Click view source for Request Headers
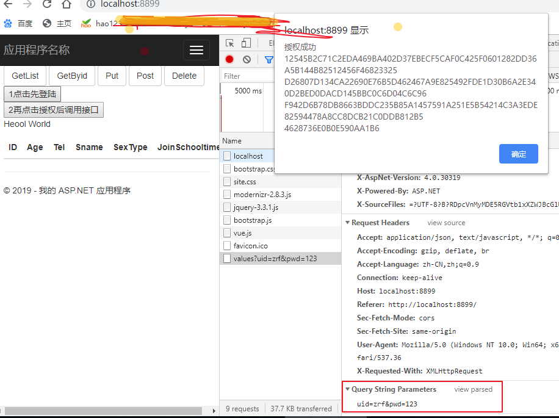 tap(446, 223)
